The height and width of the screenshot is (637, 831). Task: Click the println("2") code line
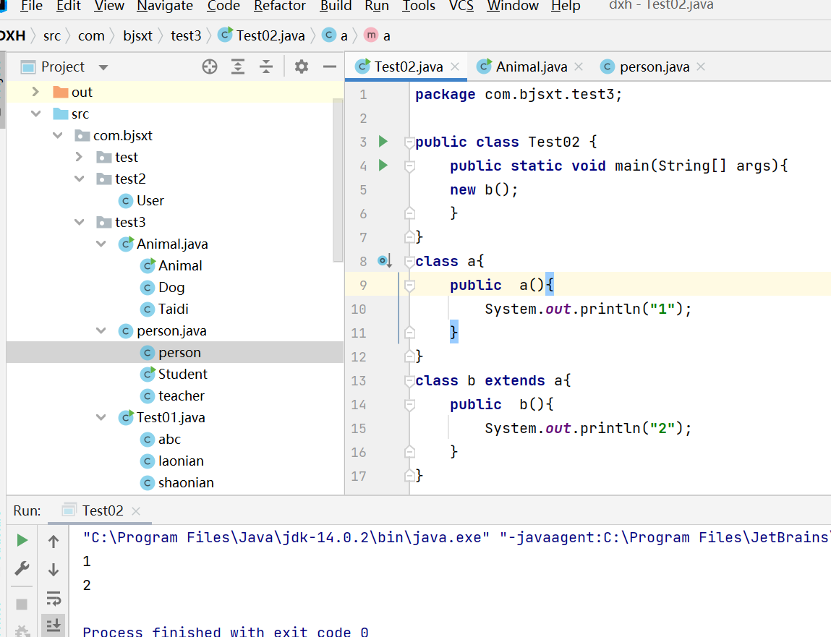(x=588, y=428)
